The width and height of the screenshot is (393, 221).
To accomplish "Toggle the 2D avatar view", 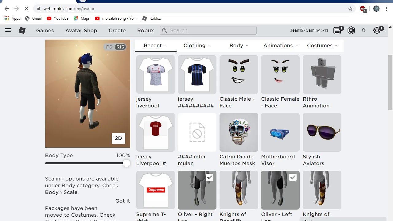I will point(119,138).
